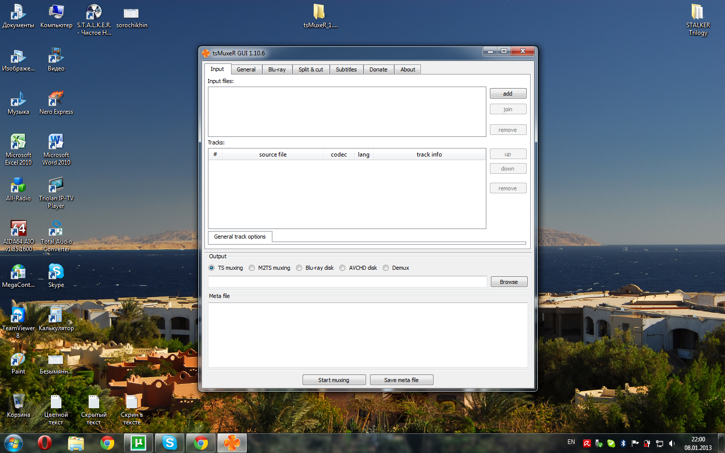Open uTorrent from the taskbar

pyautogui.click(x=138, y=443)
